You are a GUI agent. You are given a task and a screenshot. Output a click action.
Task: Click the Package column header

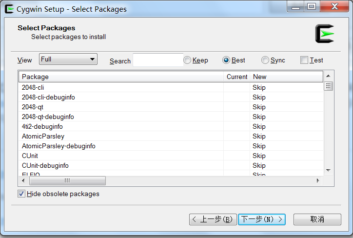pyautogui.click(x=121, y=77)
